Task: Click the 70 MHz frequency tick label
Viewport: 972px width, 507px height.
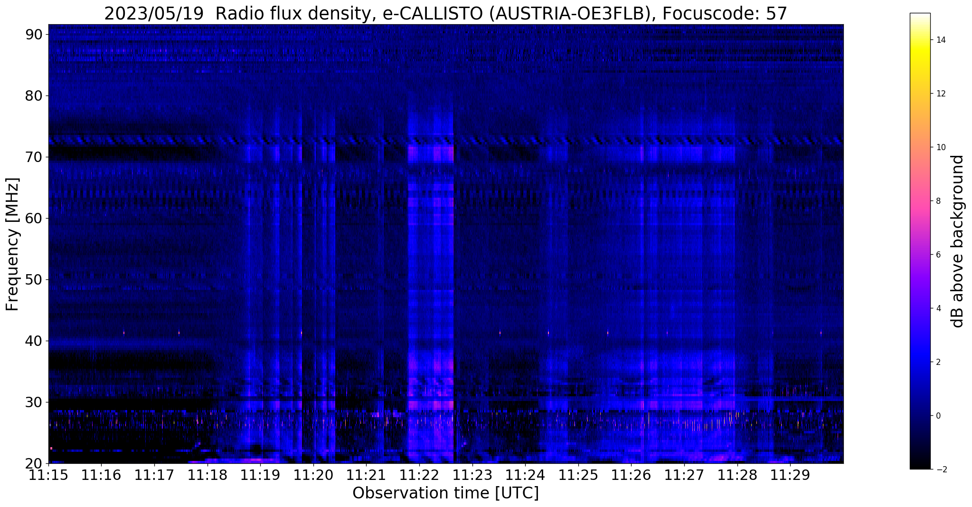Action: 33,157
